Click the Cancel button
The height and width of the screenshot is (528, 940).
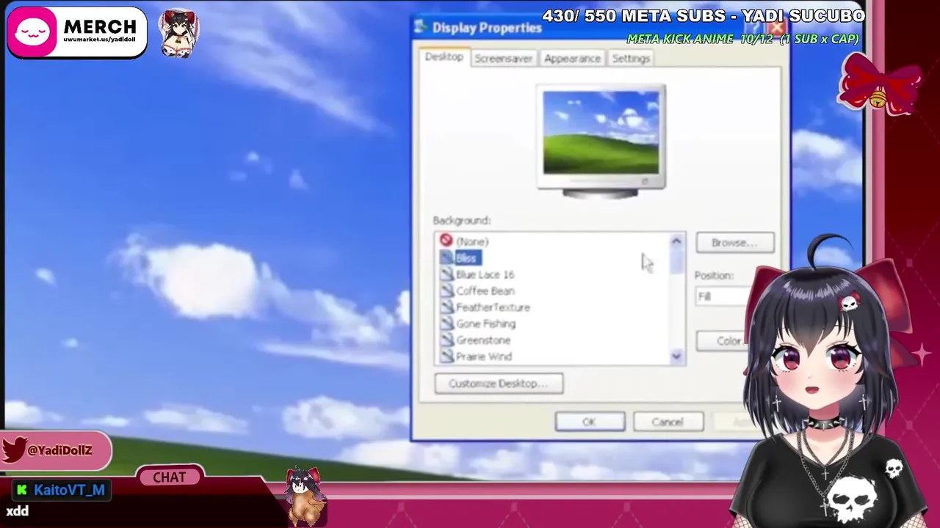click(x=668, y=422)
